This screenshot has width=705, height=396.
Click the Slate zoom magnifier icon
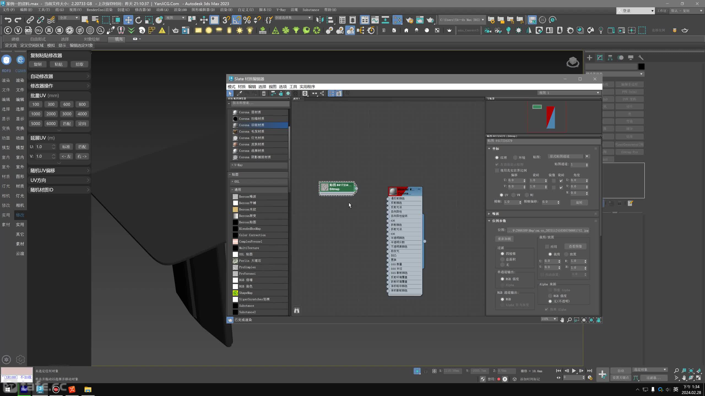[x=569, y=320]
